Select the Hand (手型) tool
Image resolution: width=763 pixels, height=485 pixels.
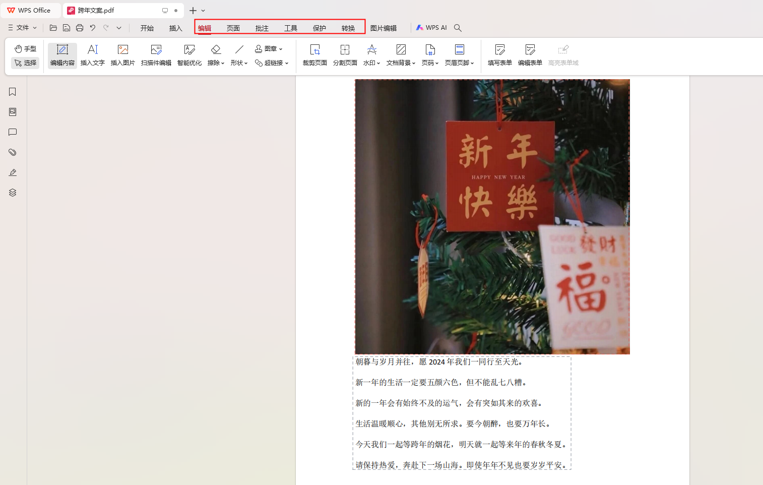click(x=25, y=49)
